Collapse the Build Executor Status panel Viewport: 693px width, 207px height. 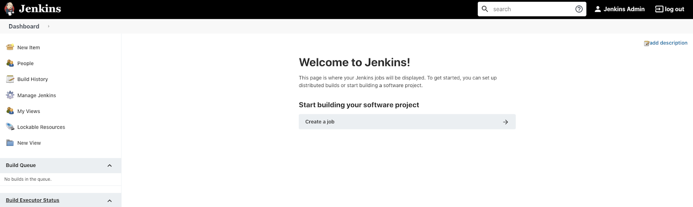tap(110, 201)
